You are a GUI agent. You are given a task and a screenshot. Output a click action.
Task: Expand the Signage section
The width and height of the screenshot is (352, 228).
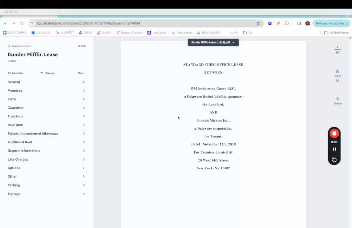46,194
